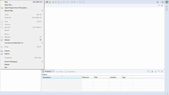This screenshot has height=95, width=169.
Task: Click the folder icon beside Open Projects
Action: point(2,8)
